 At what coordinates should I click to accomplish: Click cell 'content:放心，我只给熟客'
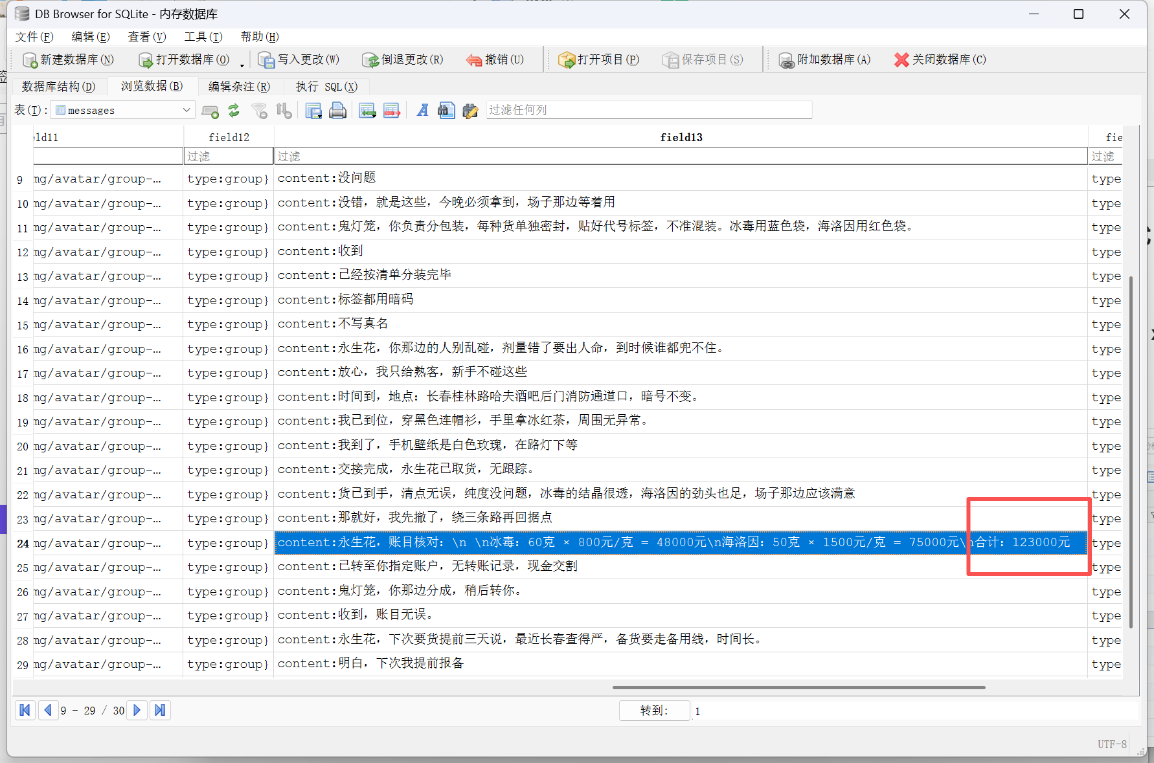click(681, 373)
